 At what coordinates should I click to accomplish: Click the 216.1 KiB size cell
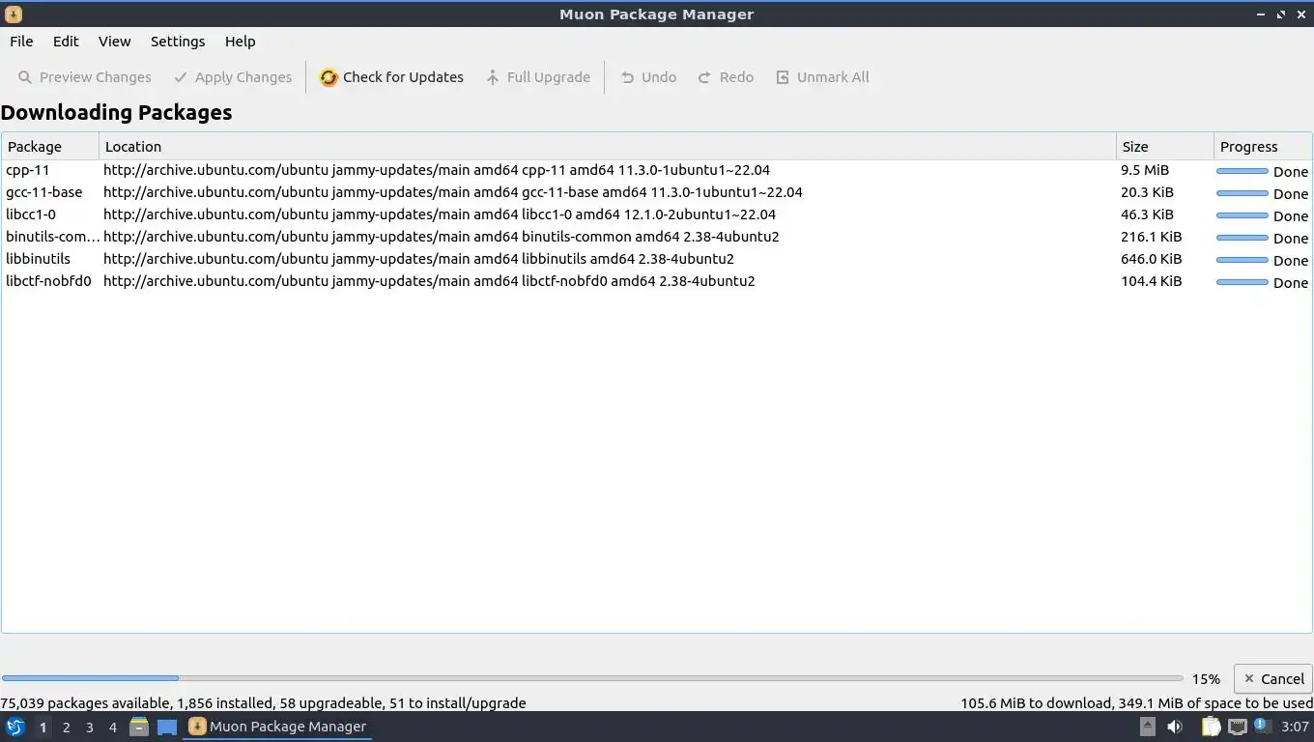click(1151, 237)
